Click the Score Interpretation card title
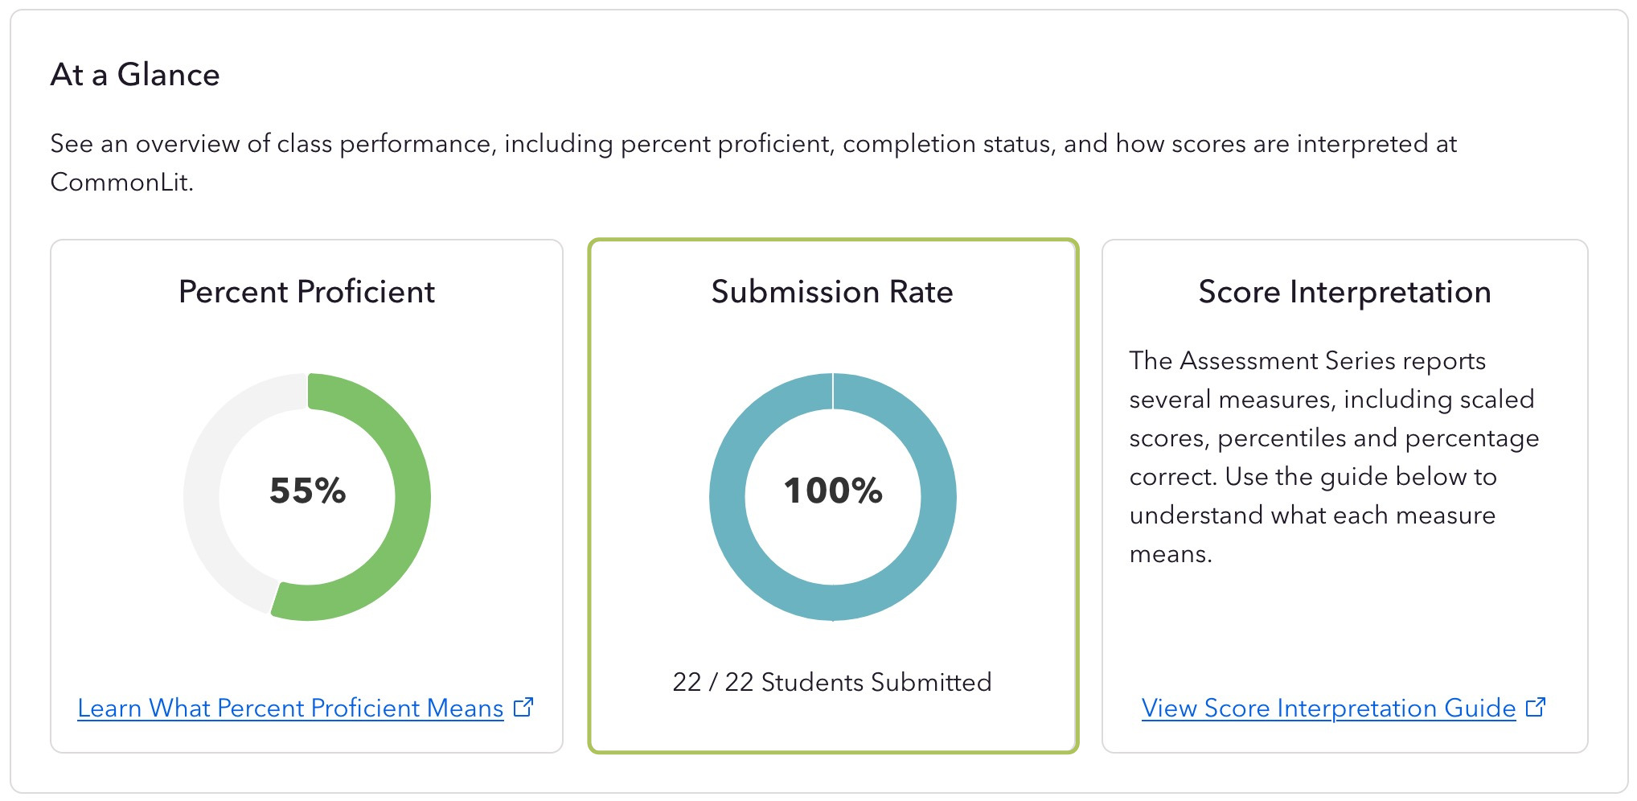The height and width of the screenshot is (801, 1637). point(1344,292)
